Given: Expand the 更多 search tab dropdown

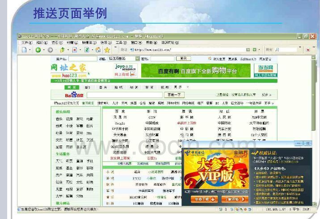Looking at the screenshot, I should [188, 87].
